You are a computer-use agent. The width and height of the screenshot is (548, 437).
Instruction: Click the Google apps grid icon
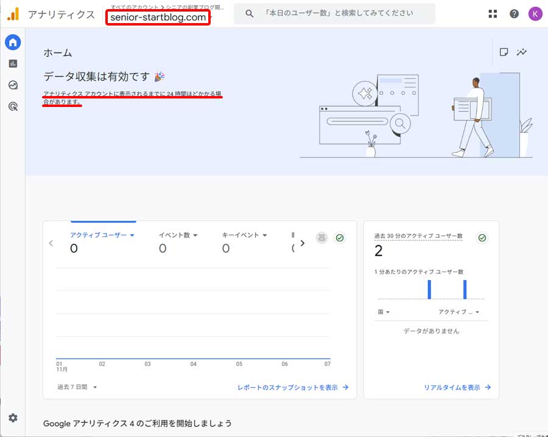click(492, 13)
